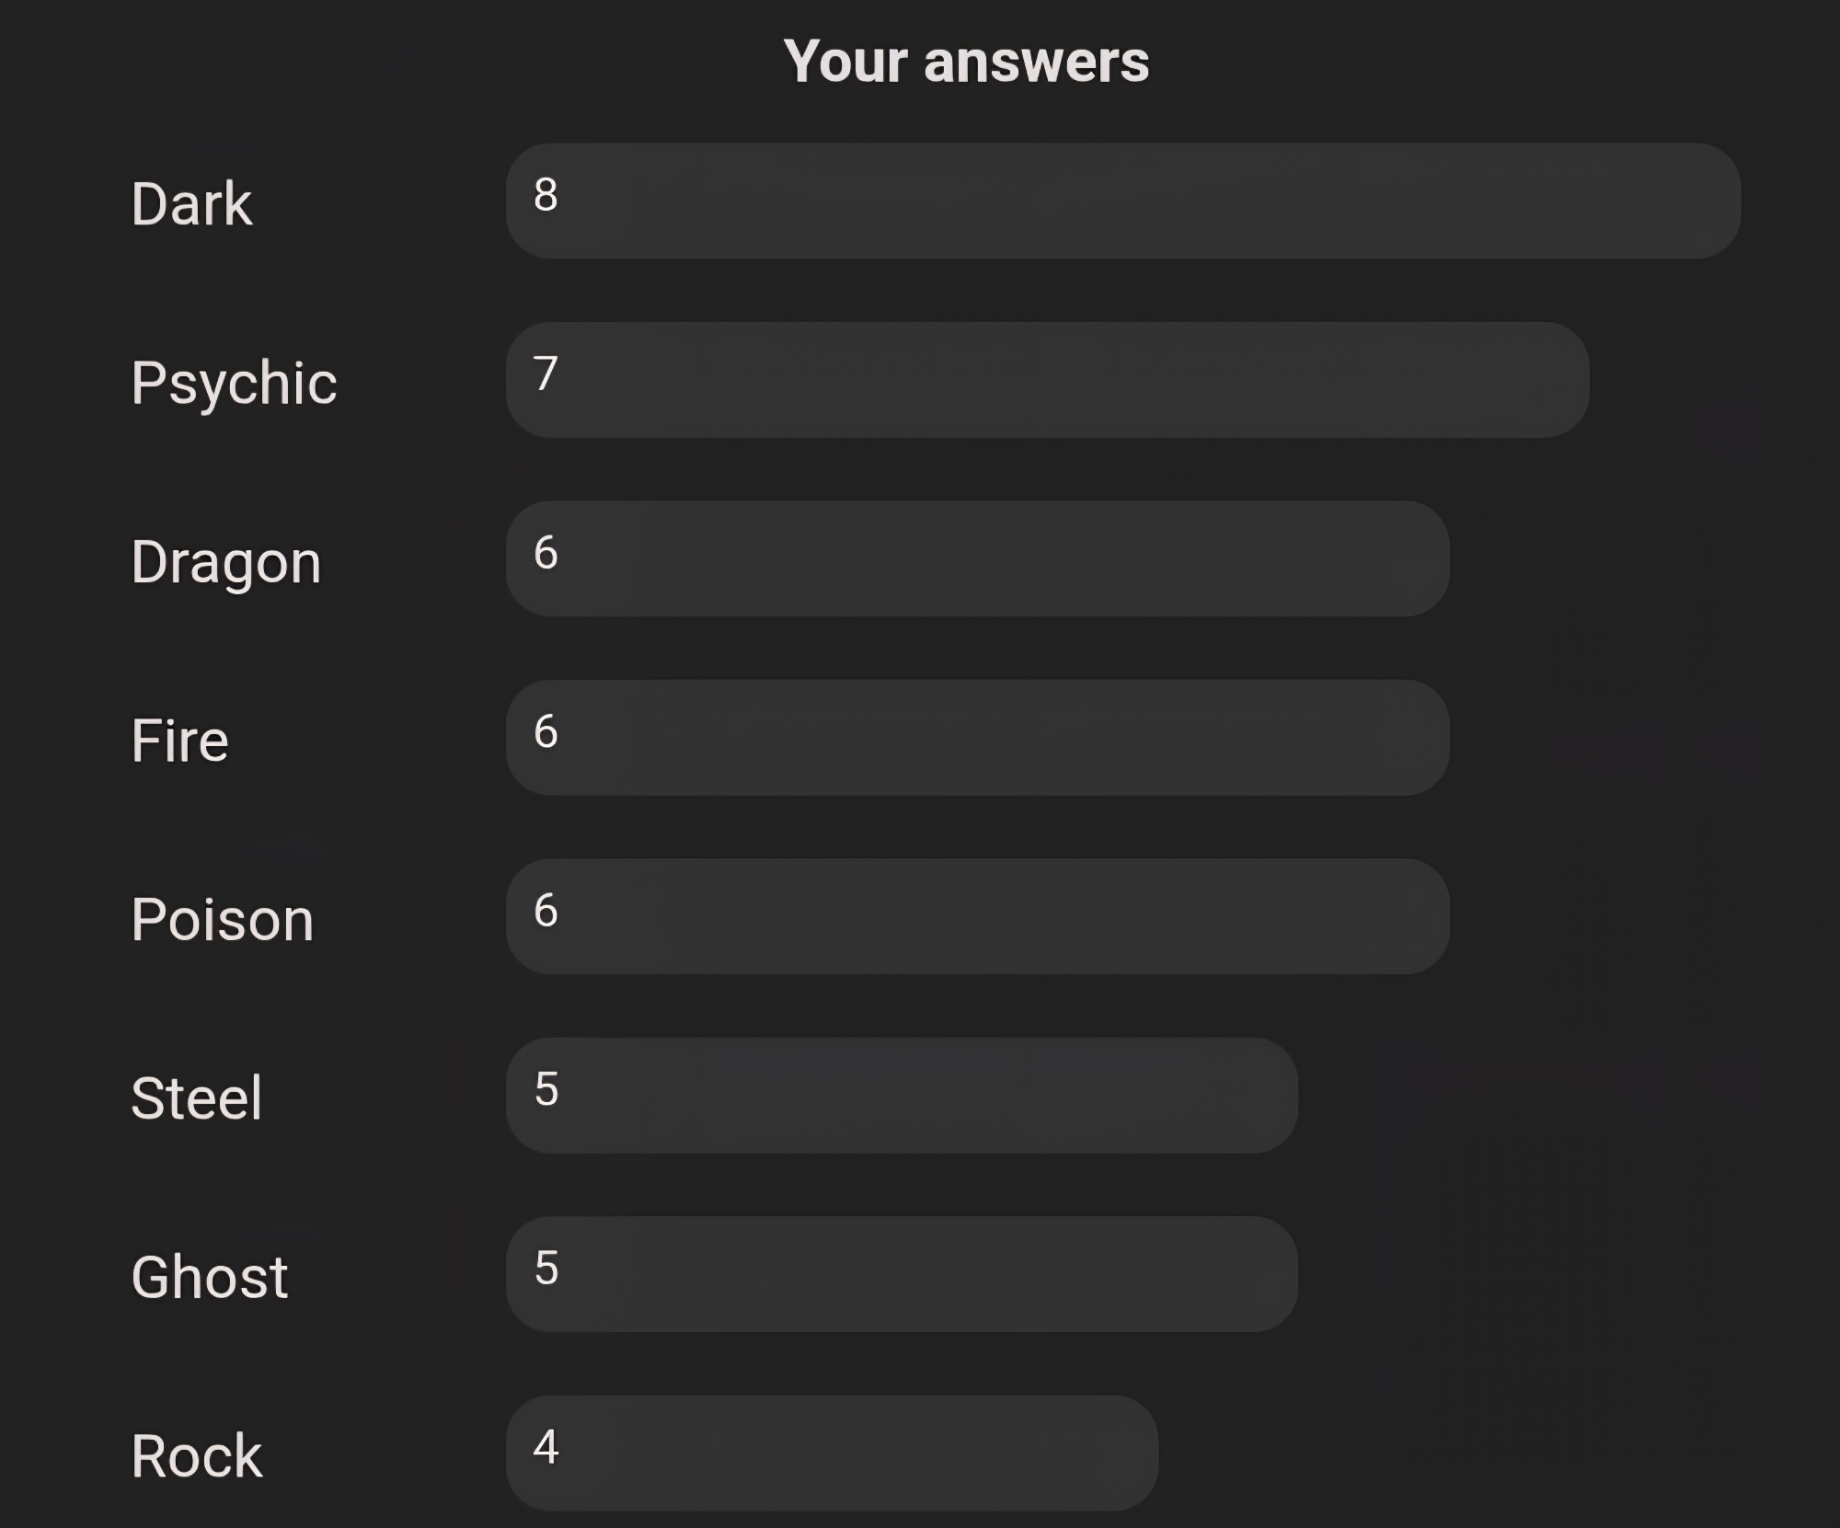The height and width of the screenshot is (1528, 1840).
Task: Click the Steel result bar
Action: tap(902, 1096)
